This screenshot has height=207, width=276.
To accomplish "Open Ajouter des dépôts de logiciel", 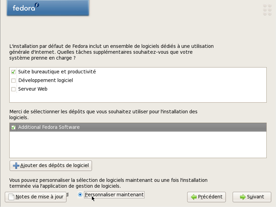I will (51, 166).
